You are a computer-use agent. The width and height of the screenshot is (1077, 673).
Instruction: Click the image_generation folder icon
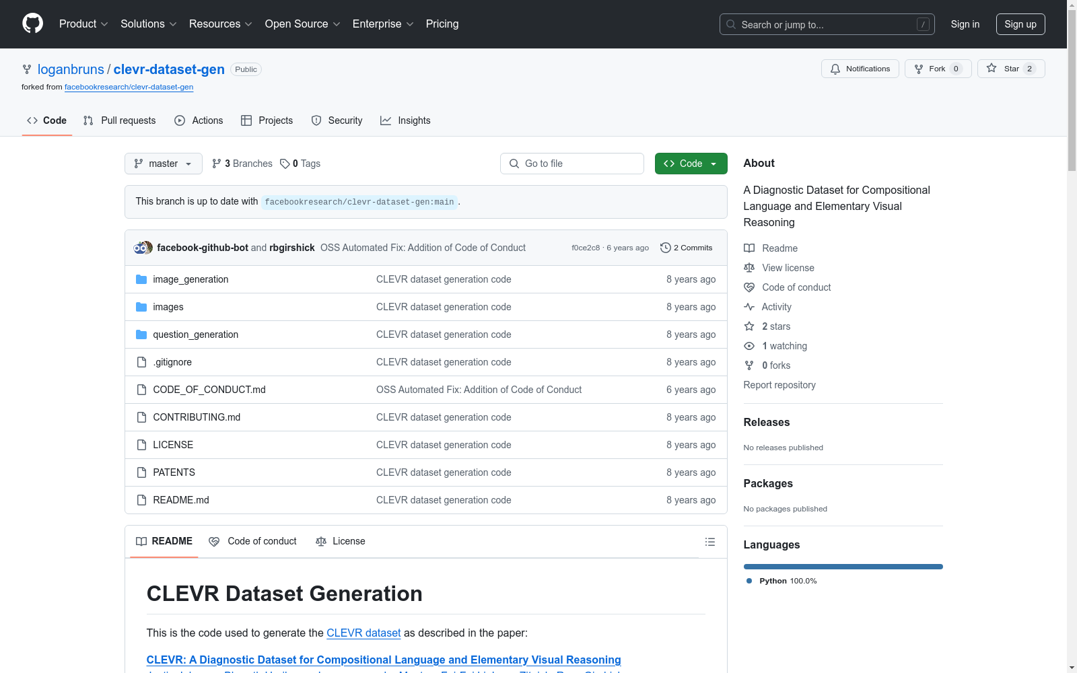point(141,279)
